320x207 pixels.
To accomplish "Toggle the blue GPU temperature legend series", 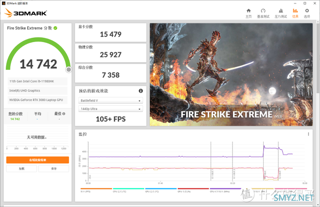I will click(x=161, y=190).
